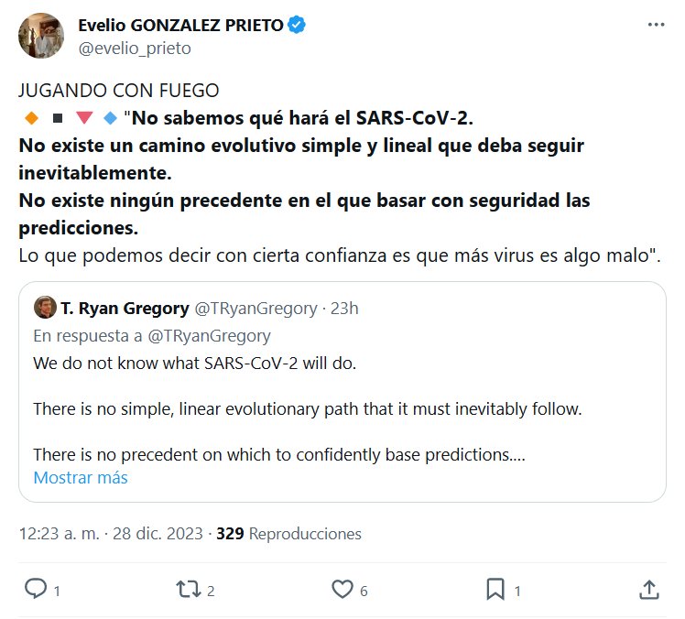Open the share tweet icon
The height and width of the screenshot is (619, 685).
(649, 589)
